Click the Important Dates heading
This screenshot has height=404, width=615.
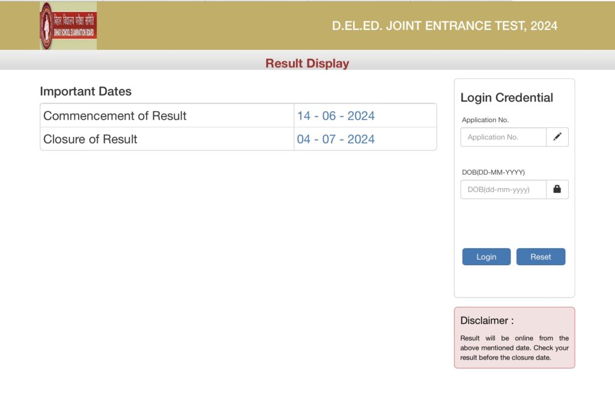[x=85, y=91]
